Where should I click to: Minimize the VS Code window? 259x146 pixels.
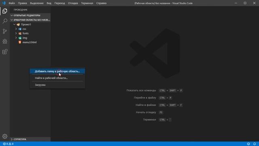pos(236,3)
